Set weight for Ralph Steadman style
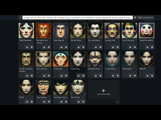 click(27, 47)
